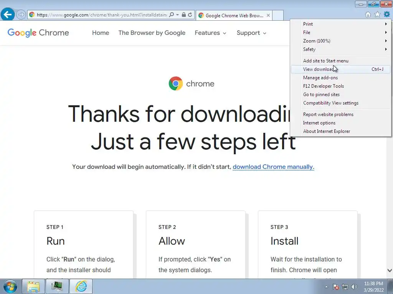
Task: Open Compatibility View settings
Action: 341,103
